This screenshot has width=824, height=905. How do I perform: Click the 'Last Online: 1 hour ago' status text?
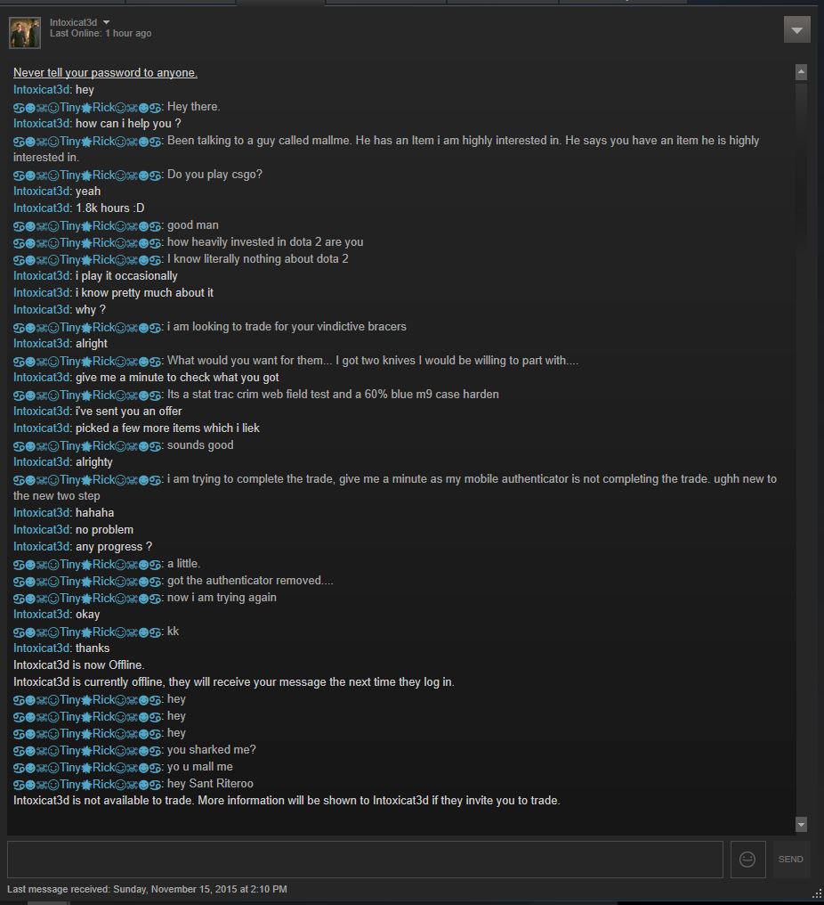[101, 34]
